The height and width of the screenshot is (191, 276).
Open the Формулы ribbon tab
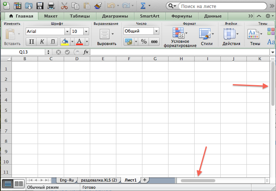coord(182,16)
